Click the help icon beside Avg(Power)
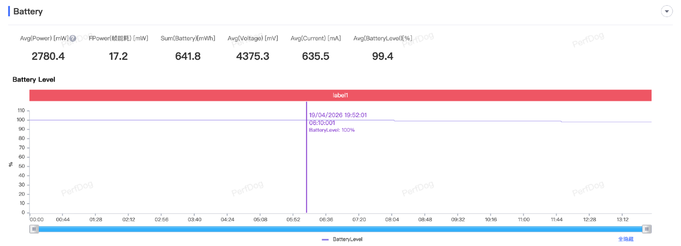The width and height of the screenshot is (681, 246). pyautogui.click(x=73, y=39)
